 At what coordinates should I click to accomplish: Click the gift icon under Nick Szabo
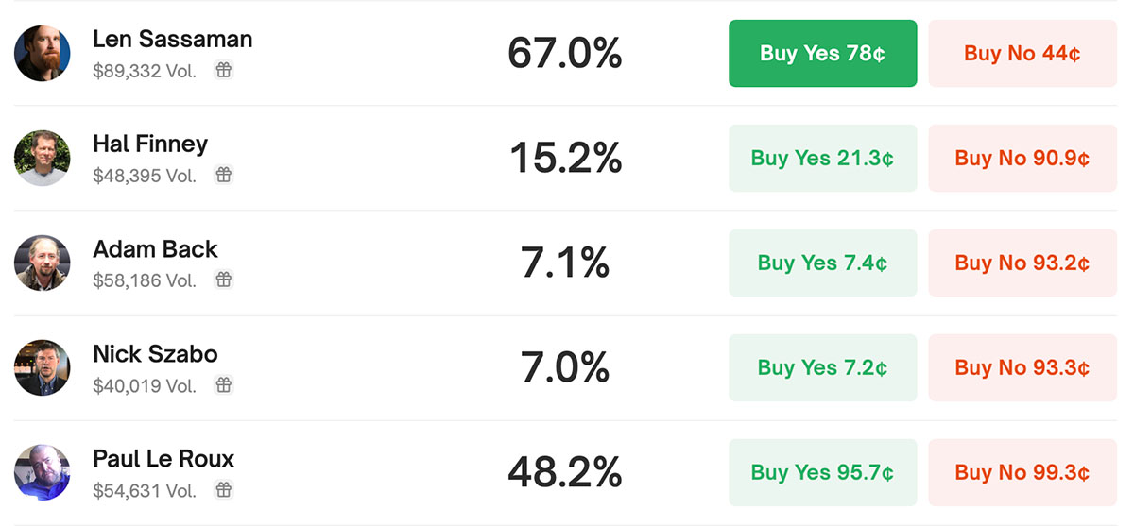tap(223, 385)
